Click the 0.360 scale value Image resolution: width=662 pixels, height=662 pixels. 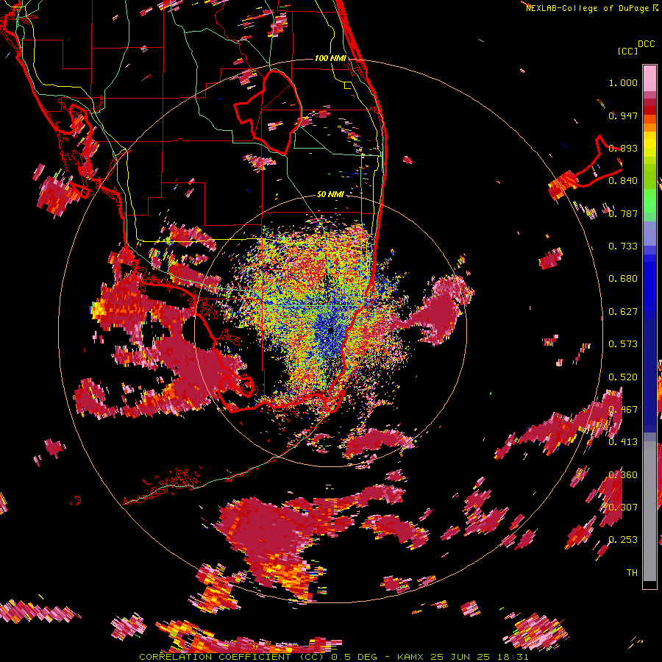[623, 475]
